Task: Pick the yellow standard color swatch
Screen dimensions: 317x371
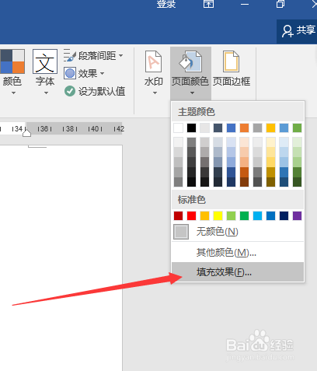Action: [218, 215]
